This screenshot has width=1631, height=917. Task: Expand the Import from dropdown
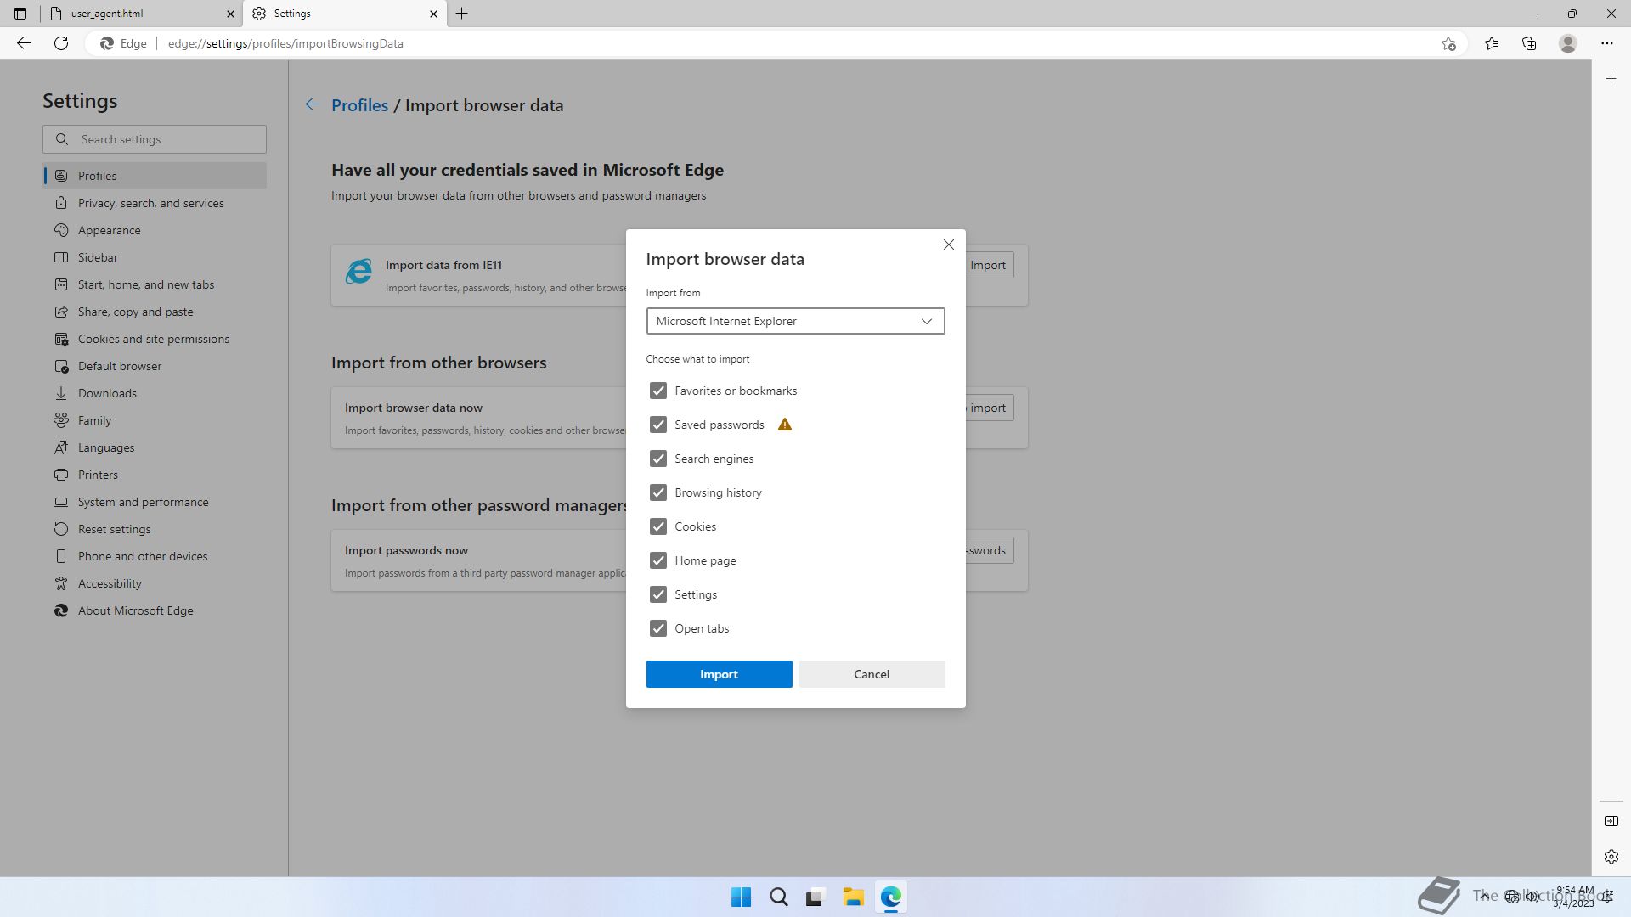click(795, 321)
